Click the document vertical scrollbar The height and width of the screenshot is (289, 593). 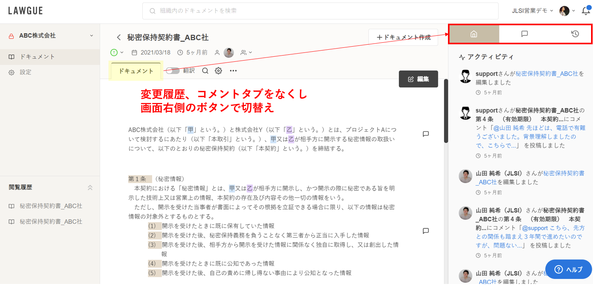click(x=446, y=113)
